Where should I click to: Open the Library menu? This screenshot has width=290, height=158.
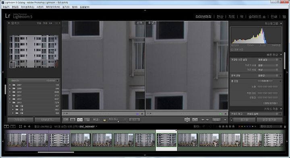[x=27, y=7]
